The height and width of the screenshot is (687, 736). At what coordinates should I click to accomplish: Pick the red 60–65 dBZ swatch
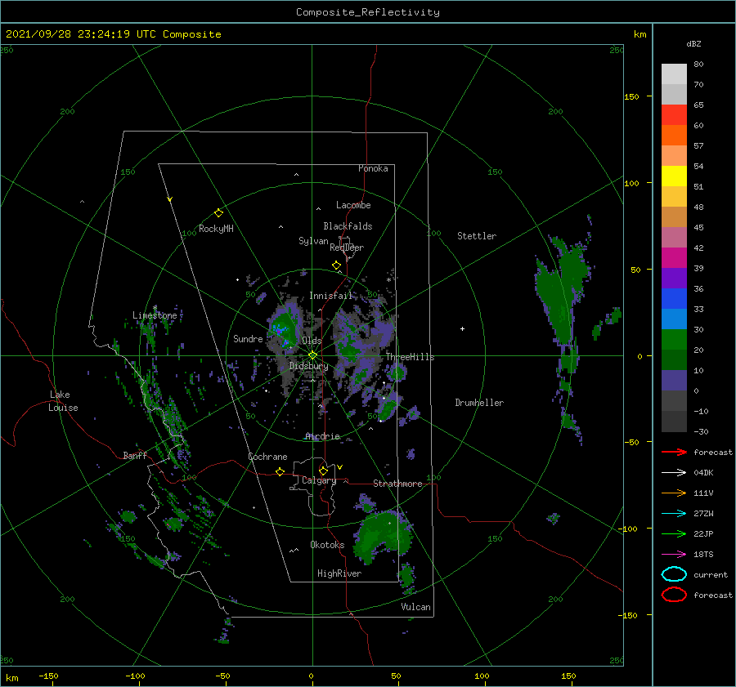pyautogui.click(x=674, y=115)
